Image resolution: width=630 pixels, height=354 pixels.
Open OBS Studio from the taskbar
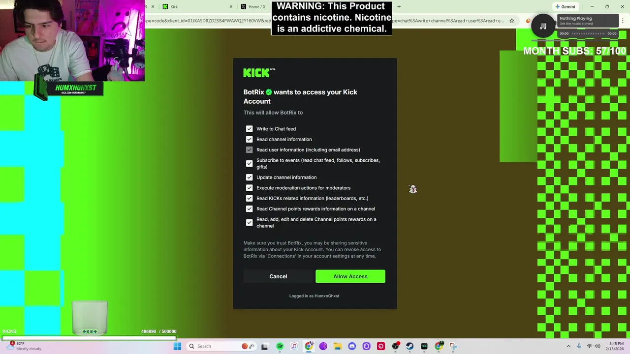395,346
